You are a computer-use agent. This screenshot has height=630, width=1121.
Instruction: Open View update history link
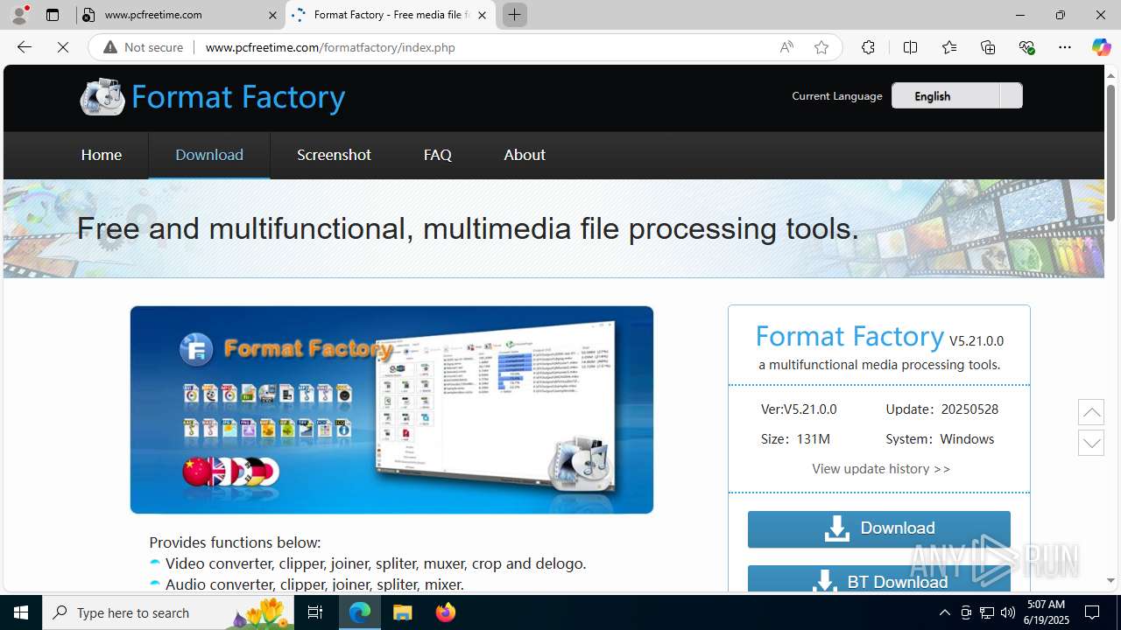[881, 469]
